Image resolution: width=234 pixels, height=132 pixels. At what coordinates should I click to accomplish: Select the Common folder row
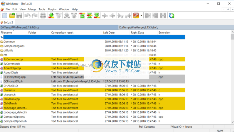pos(92,42)
